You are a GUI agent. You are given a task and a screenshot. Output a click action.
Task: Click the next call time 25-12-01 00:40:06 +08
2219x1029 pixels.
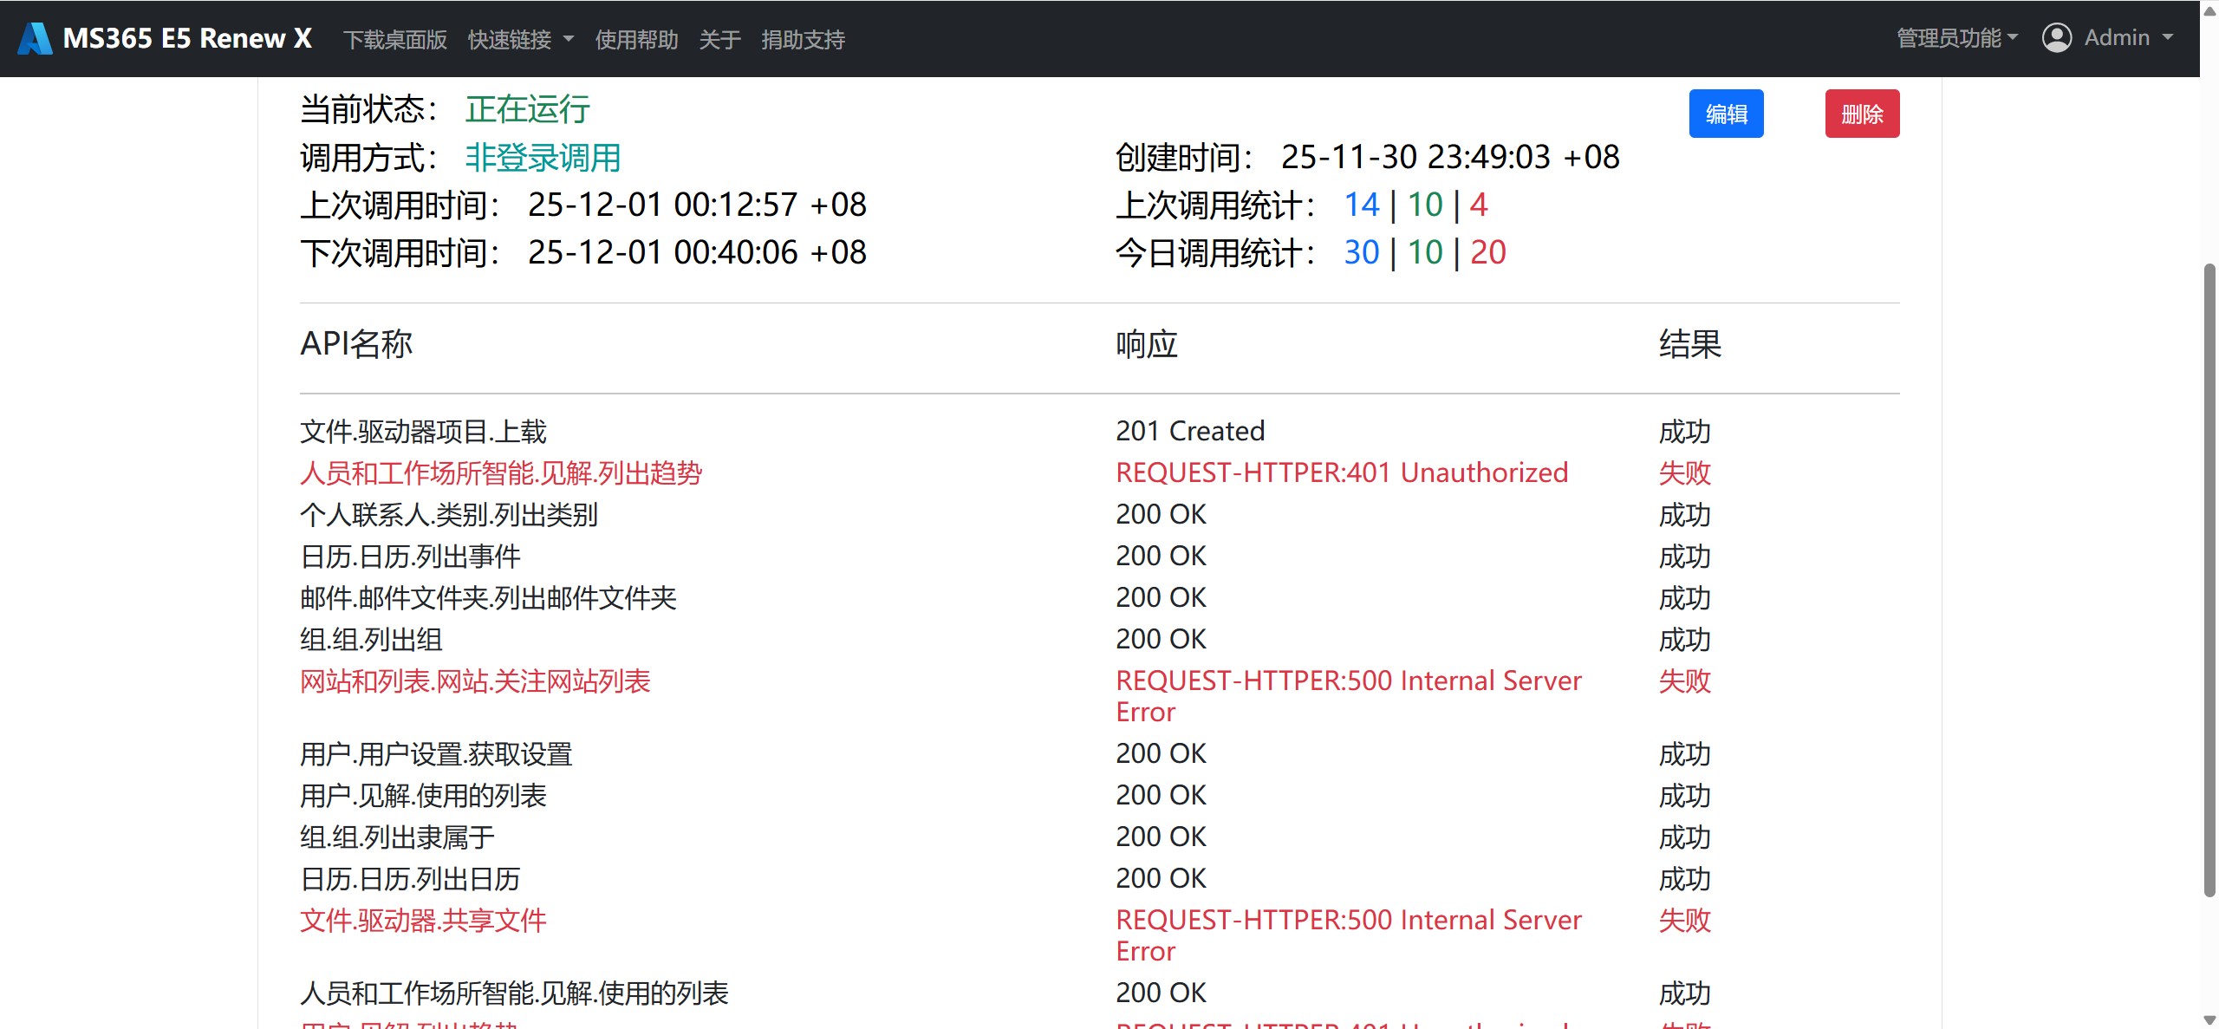tap(697, 253)
